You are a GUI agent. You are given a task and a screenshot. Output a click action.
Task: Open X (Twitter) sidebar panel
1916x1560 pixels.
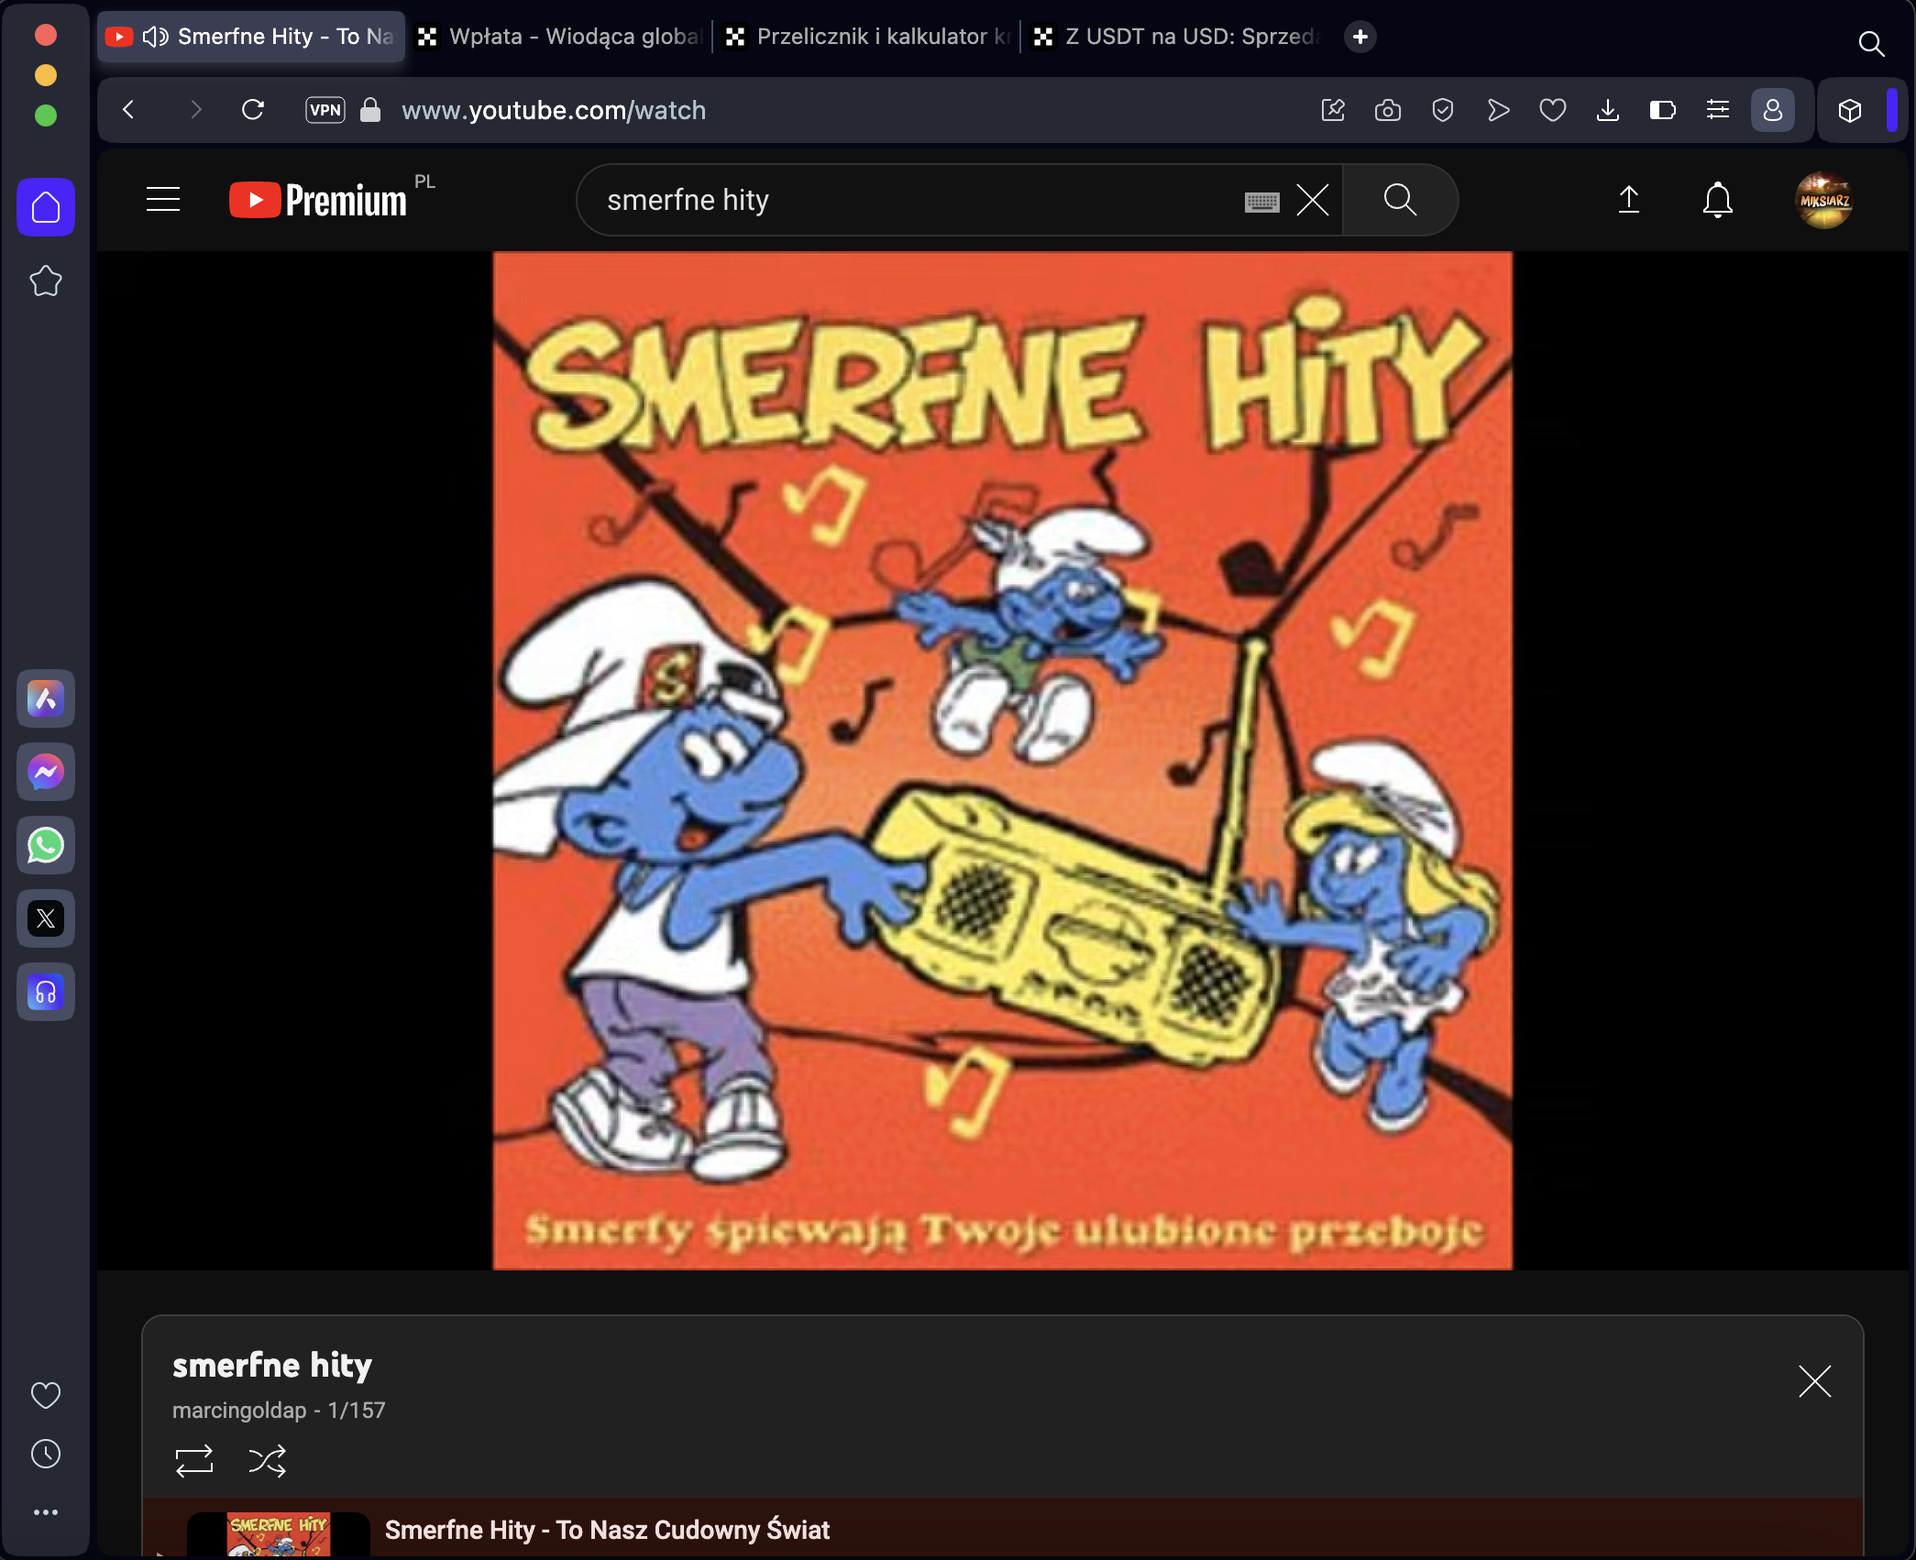pyautogui.click(x=45, y=918)
